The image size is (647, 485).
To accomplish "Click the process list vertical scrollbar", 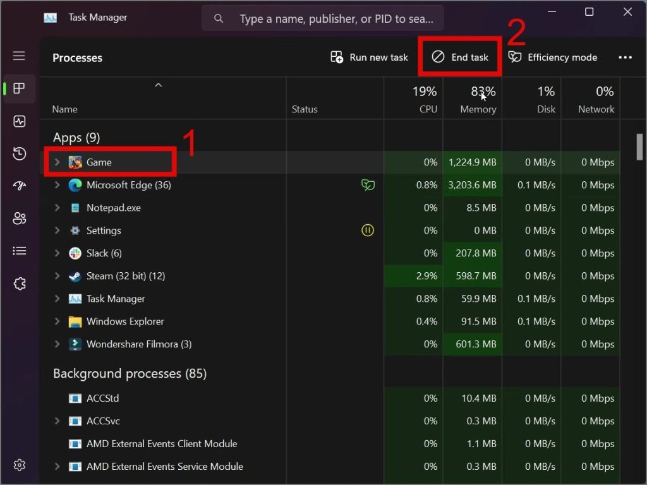I will (x=639, y=147).
